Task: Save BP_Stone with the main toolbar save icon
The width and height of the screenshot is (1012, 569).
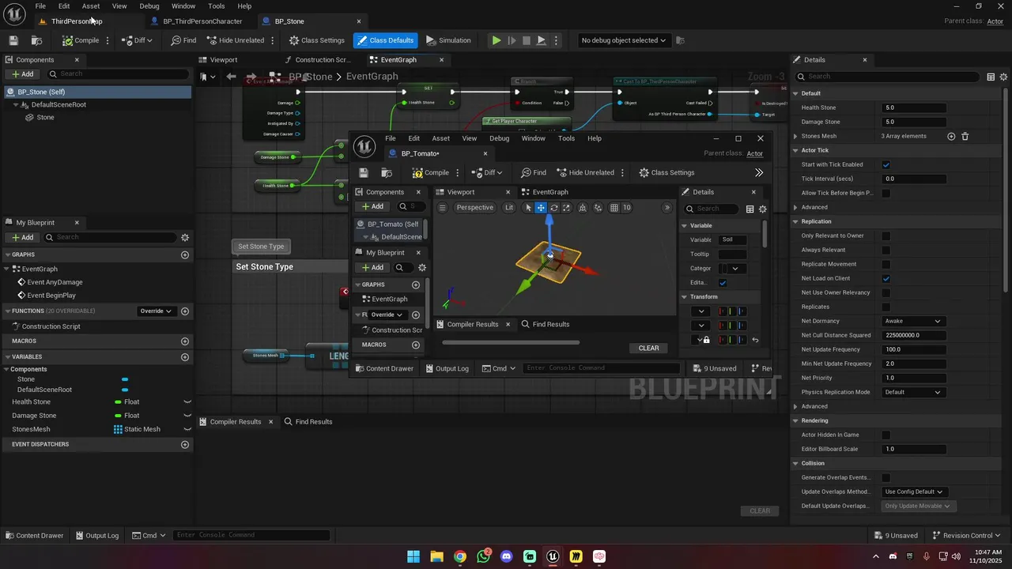Action: click(13, 40)
